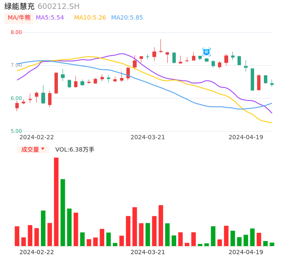Click the MA20:5.85 legend label

[x=127, y=18]
